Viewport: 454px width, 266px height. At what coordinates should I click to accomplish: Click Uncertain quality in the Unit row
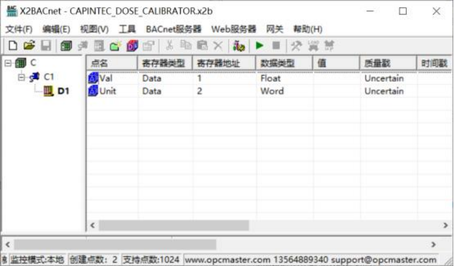coord(384,91)
